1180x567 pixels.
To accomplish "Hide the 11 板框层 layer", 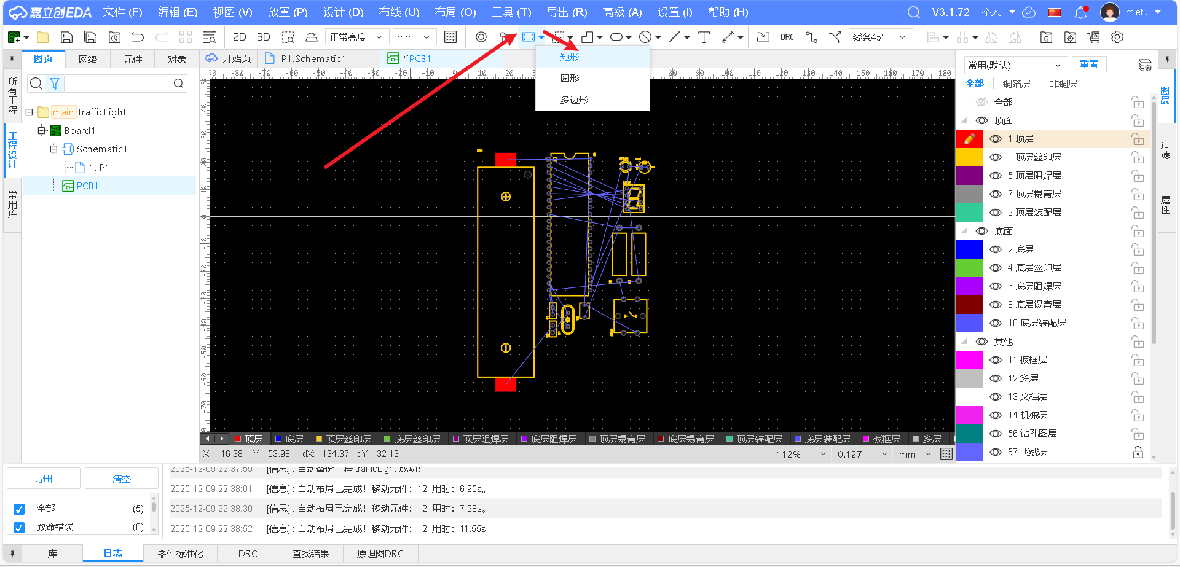I will (996, 360).
